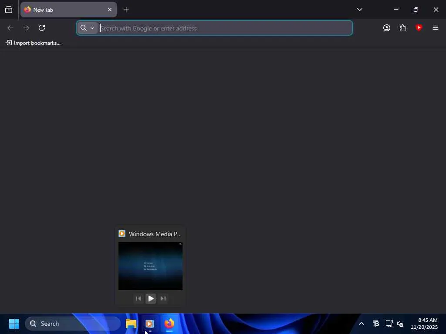Open the muted volume tray icon

(400, 324)
